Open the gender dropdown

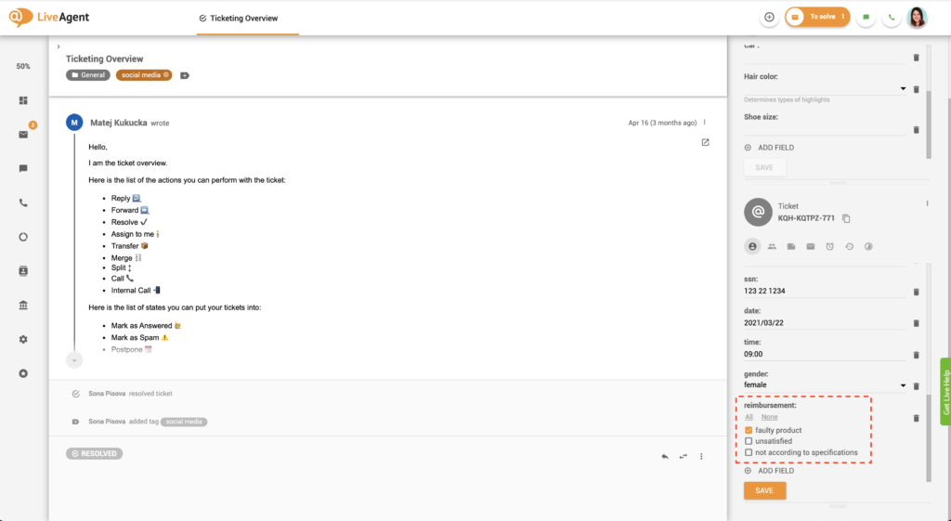pyautogui.click(x=903, y=384)
